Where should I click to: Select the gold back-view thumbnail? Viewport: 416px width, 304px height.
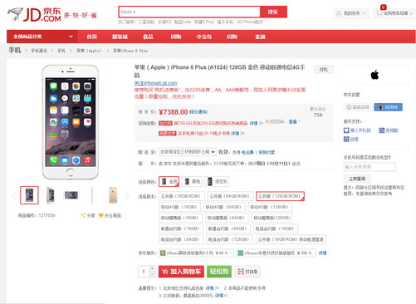tap(113, 195)
